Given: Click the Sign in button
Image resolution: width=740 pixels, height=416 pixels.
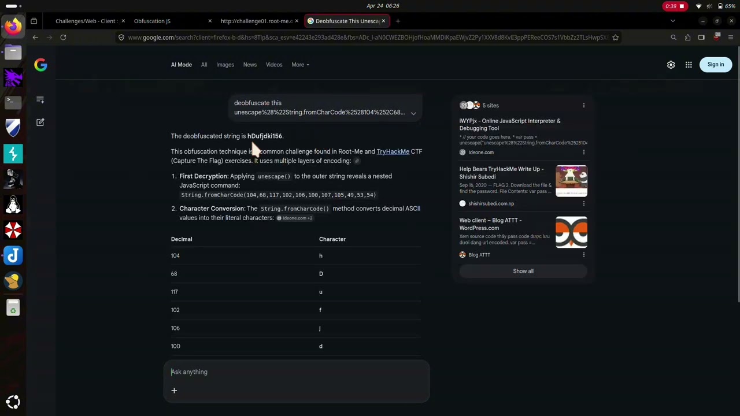Looking at the screenshot, I should (715, 65).
